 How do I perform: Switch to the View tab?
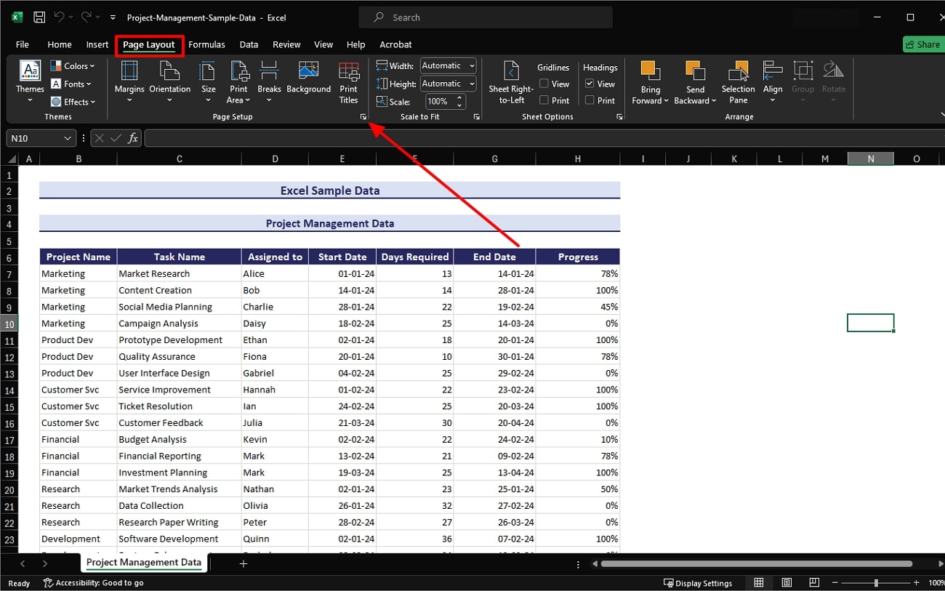(x=323, y=44)
